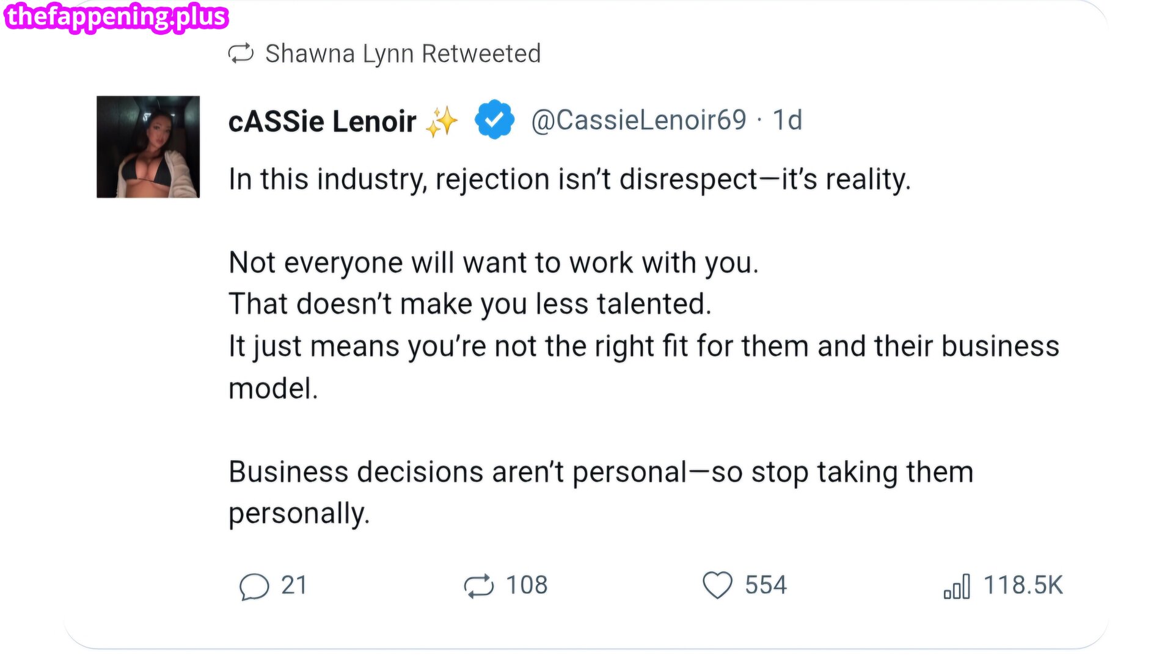Open the @CassieLenoir69 handle
The height and width of the screenshot is (664, 1173).
(638, 120)
